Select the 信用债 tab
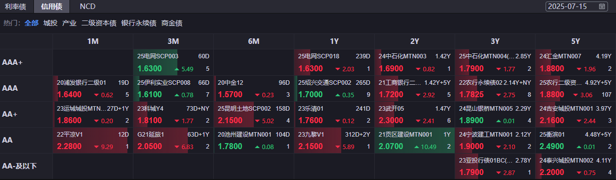 tap(52, 6)
